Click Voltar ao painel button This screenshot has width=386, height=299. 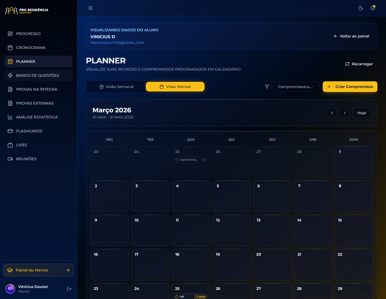[x=351, y=36]
